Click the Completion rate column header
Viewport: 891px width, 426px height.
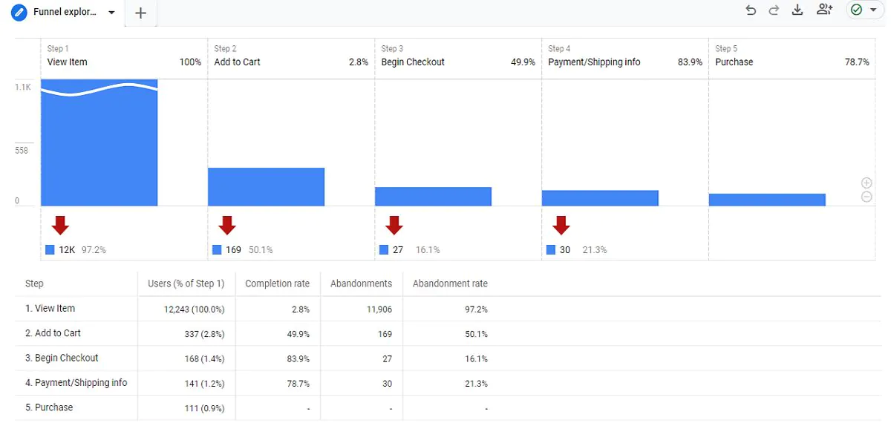coord(278,284)
